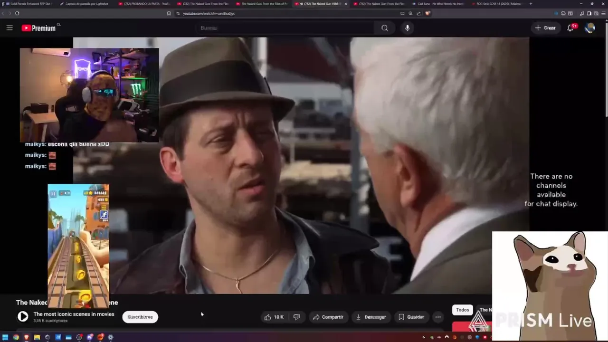The width and height of the screenshot is (608, 342).
Task: Download the video via Descargar
Action: [371, 317]
